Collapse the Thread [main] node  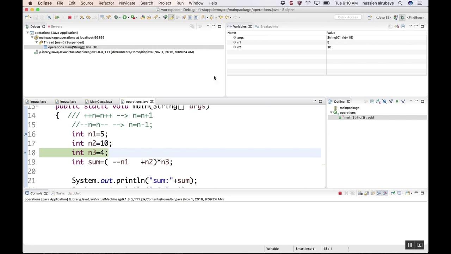click(37, 42)
